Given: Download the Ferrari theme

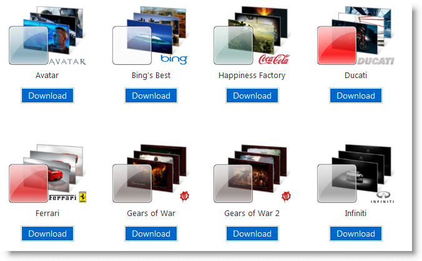Looking at the screenshot, I should (47, 234).
